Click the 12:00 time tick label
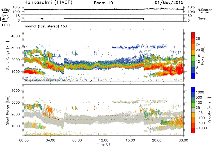Image resolution: width=212 pixels, height=146 pixels. pyautogui.click(x=104, y=140)
